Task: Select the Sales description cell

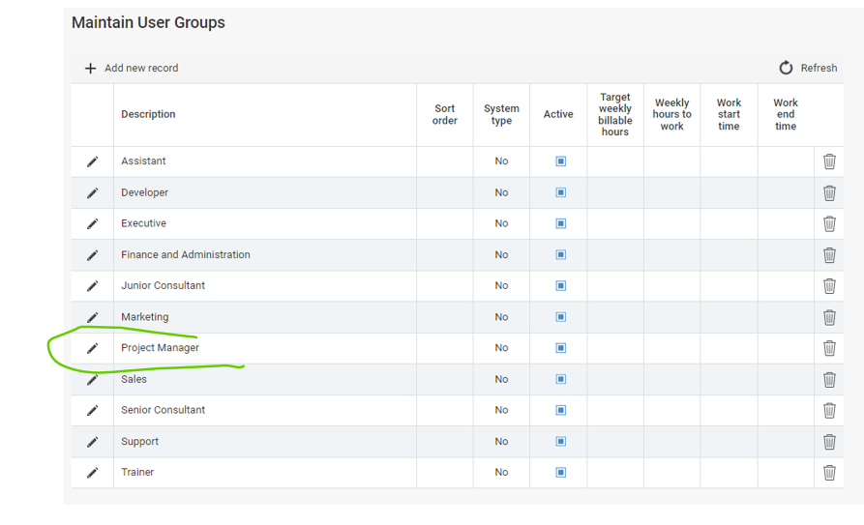Action: pyautogui.click(x=265, y=380)
